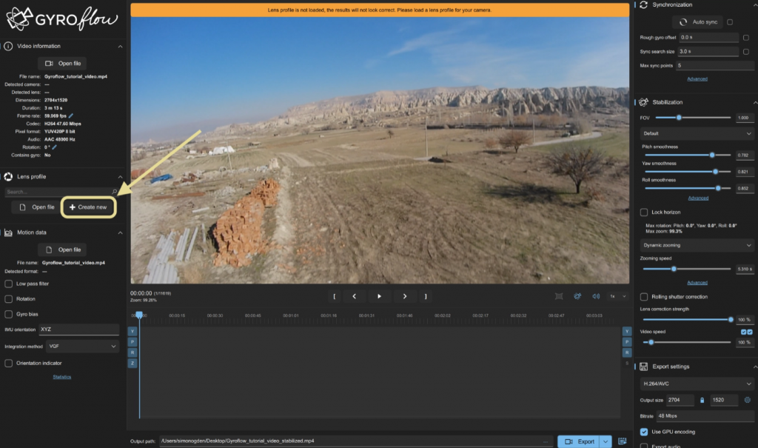Collapse the Lens profile section
This screenshot has width=758, height=448.
[x=120, y=176]
